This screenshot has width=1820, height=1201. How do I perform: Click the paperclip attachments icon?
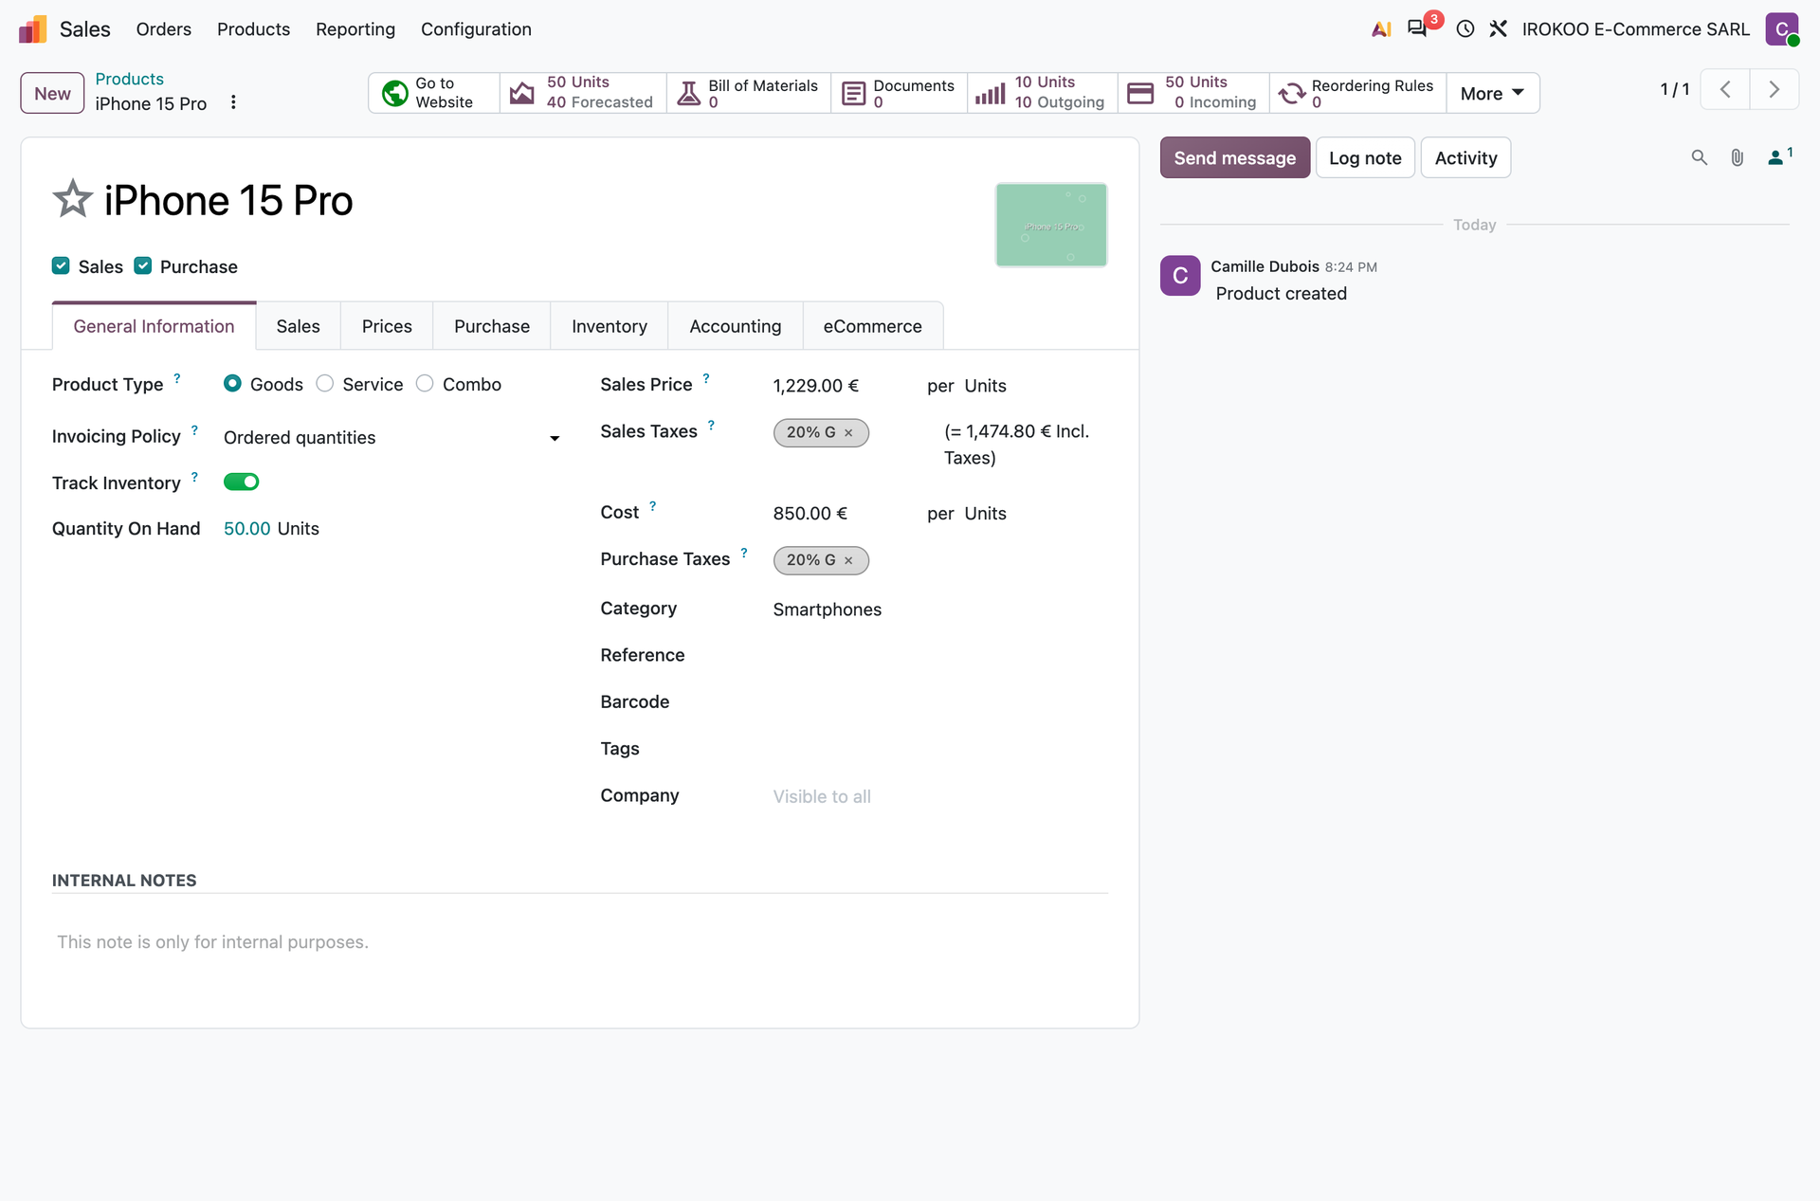click(1737, 157)
